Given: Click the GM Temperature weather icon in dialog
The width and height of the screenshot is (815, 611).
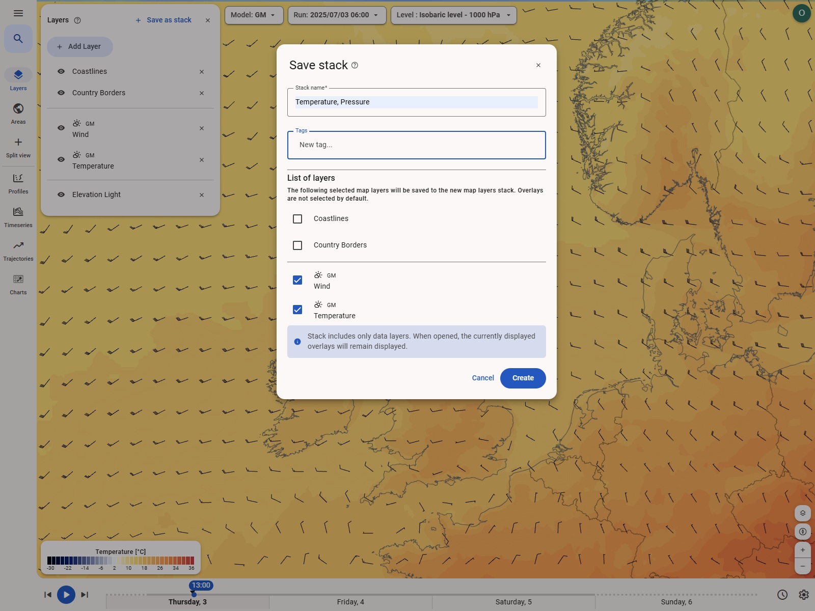Looking at the screenshot, I should click(x=318, y=304).
